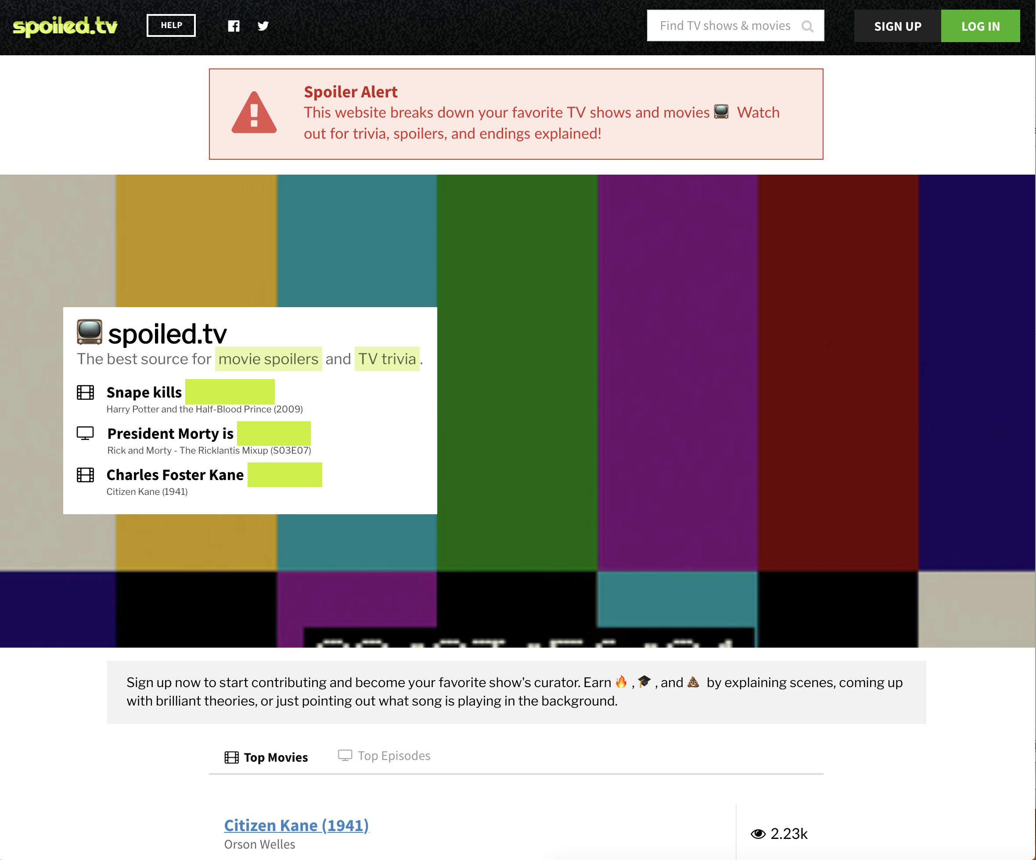Reveal who President Morty is
The height and width of the screenshot is (860, 1036).
[x=274, y=433]
